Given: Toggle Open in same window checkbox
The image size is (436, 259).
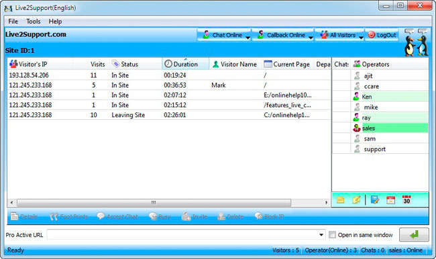Looking at the screenshot, I should tap(332, 235).
